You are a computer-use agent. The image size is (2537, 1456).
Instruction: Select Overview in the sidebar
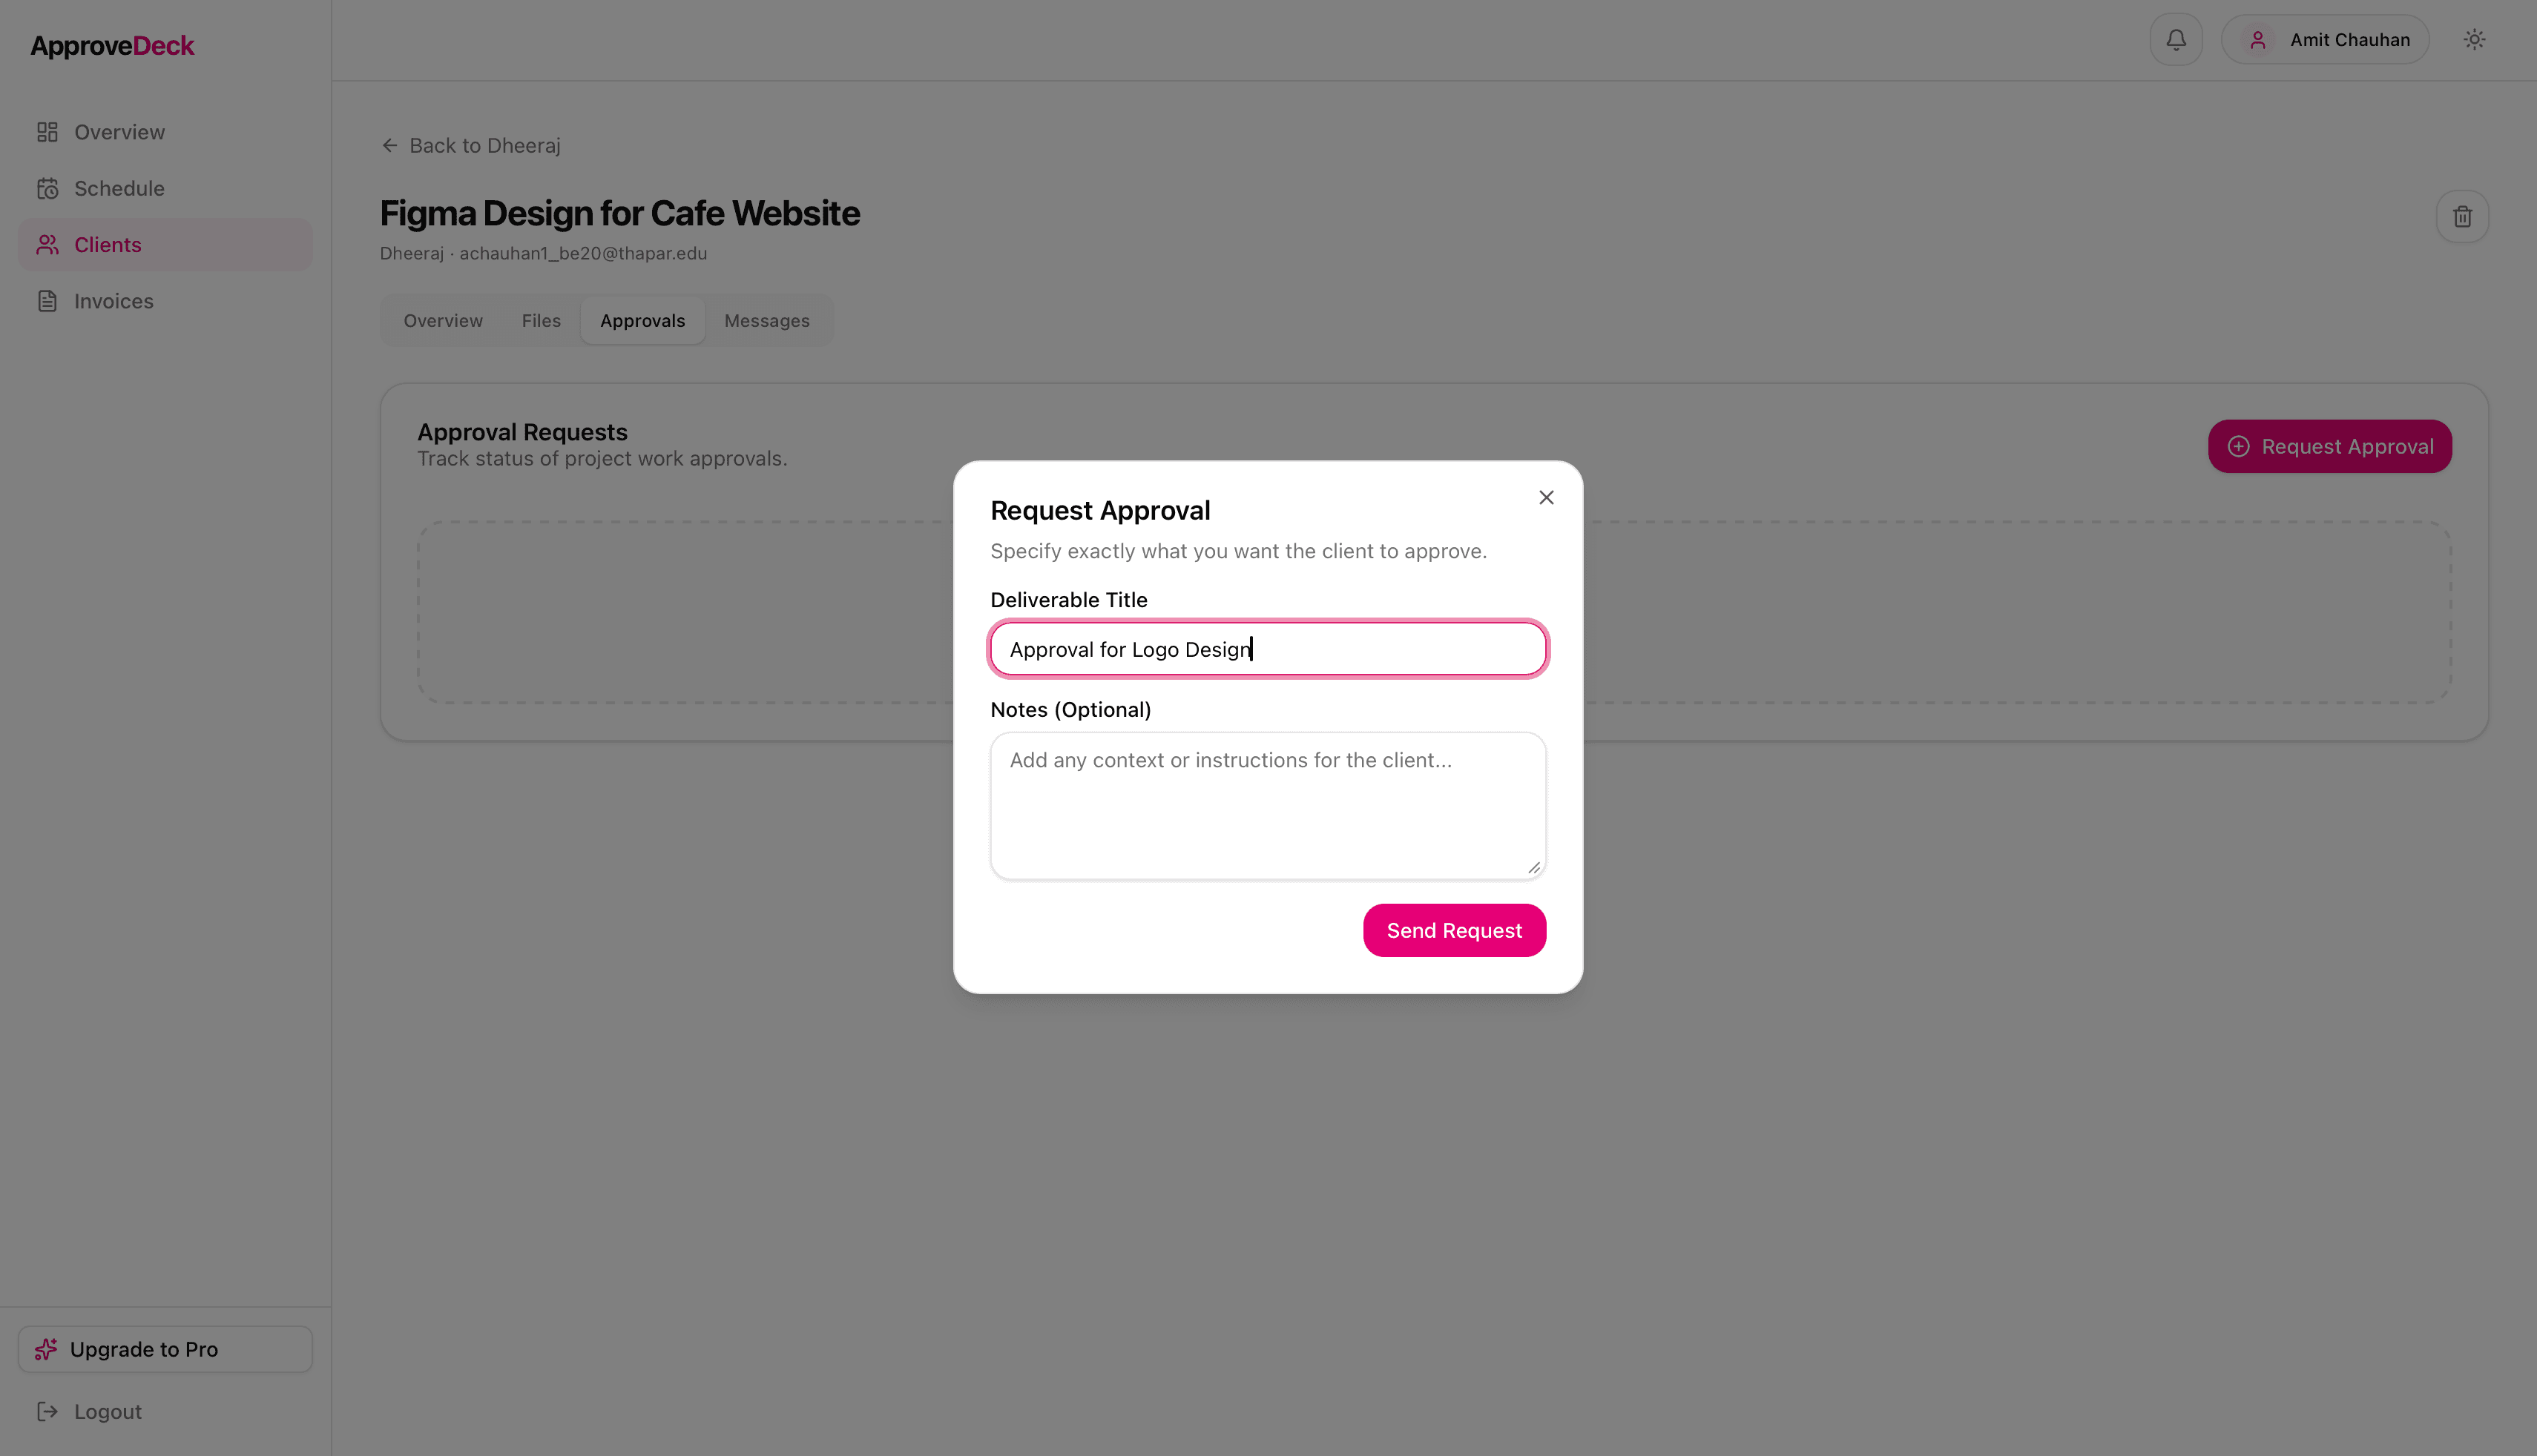click(119, 131)
